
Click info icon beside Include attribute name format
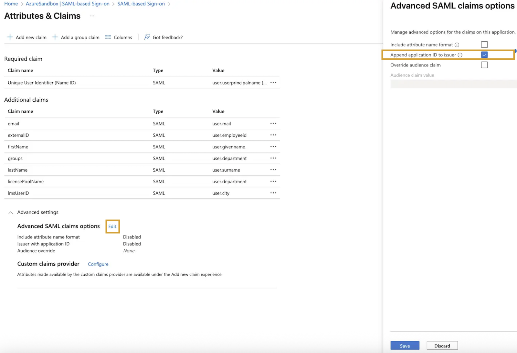457,45
